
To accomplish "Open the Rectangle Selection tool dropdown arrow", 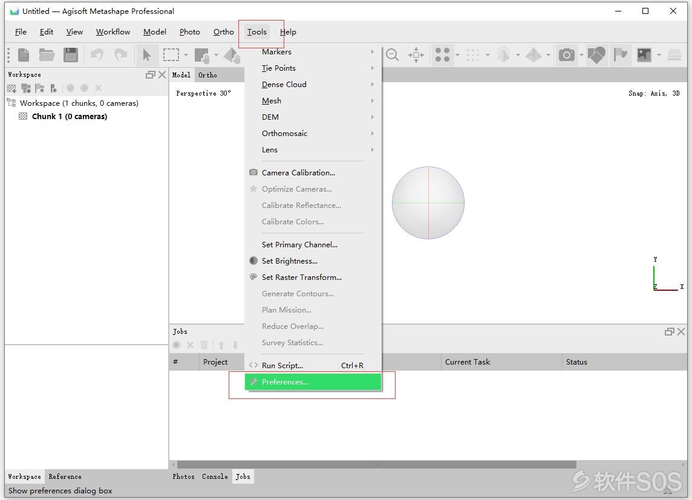I will point(186,55).
